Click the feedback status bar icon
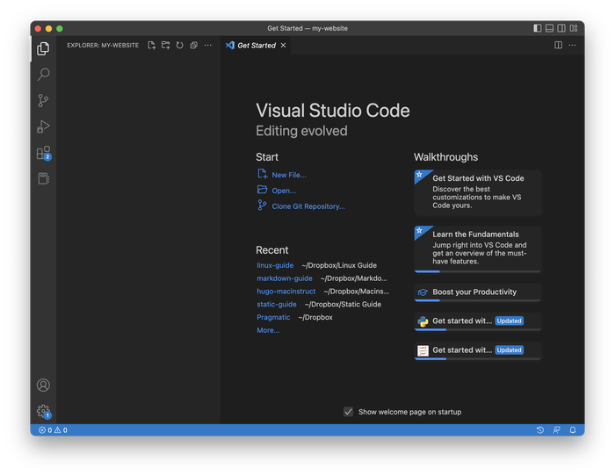The image size is (615, 476). coord(556,430)
